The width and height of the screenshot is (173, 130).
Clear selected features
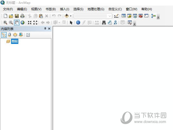click(64, 22)
